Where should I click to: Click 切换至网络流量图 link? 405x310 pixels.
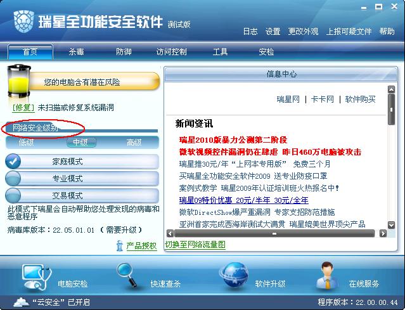coord(195,244)
